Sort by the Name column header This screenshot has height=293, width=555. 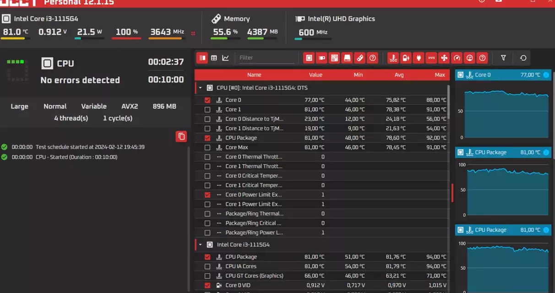click(x=254, y=75)
